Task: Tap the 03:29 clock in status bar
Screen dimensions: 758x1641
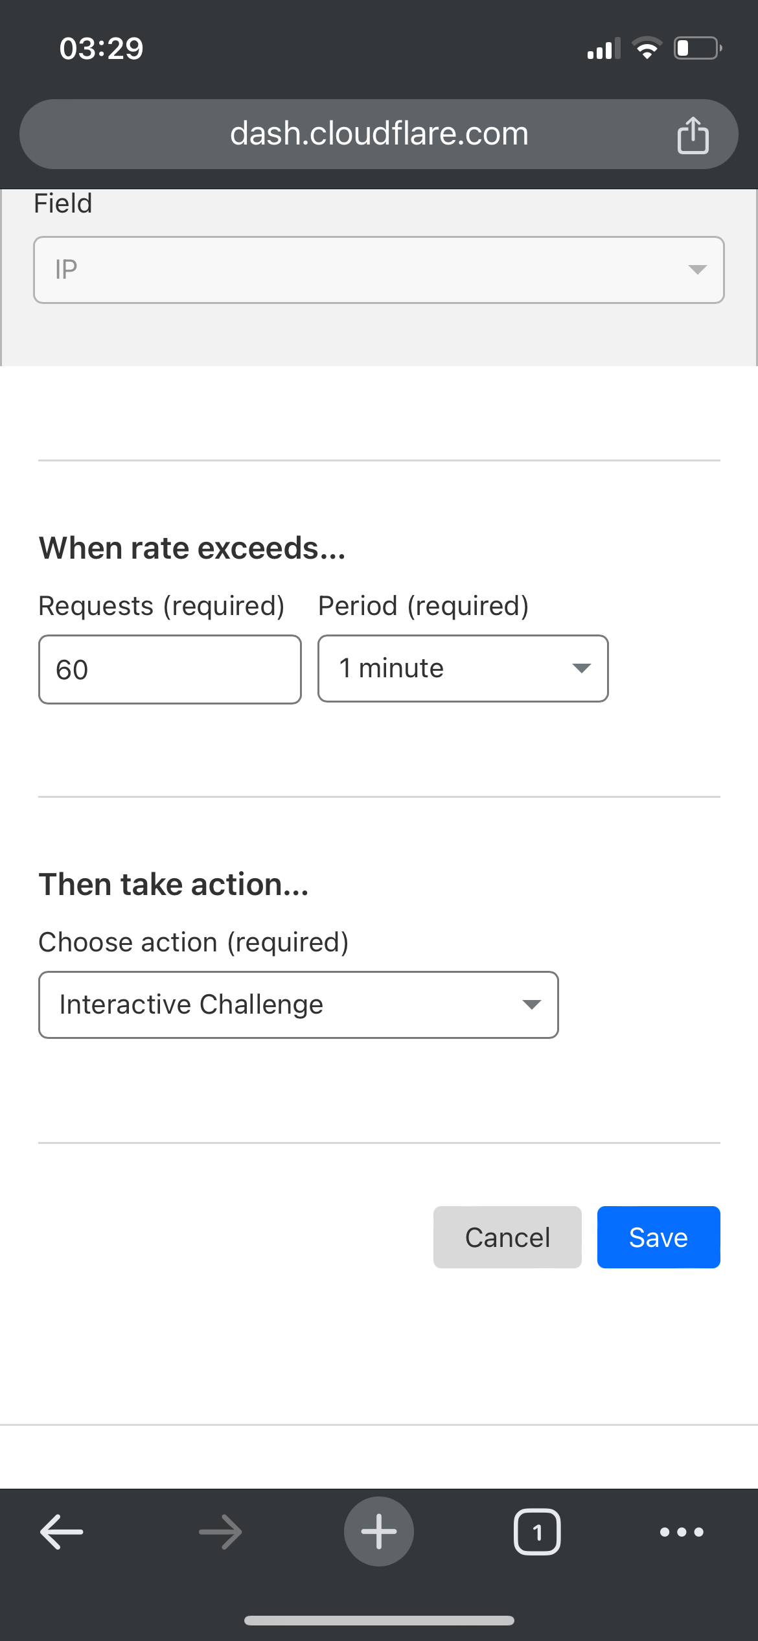Action: 101,49
